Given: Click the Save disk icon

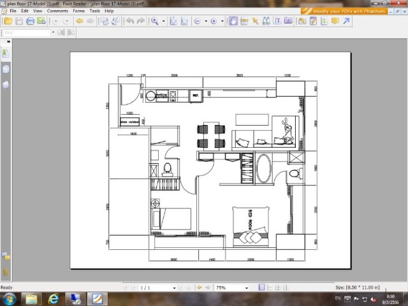Looking at the screenshot, I should (x=19, y=21).
